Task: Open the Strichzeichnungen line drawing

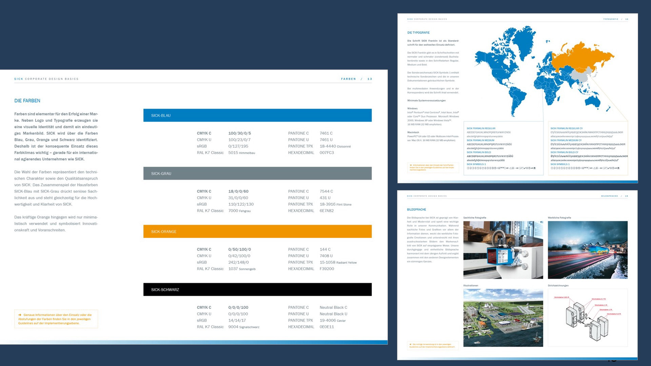Action: [x=588, y=318]
